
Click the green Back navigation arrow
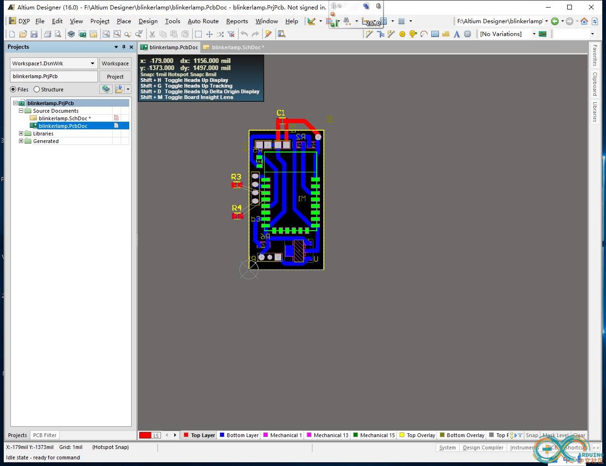(555, 21)
